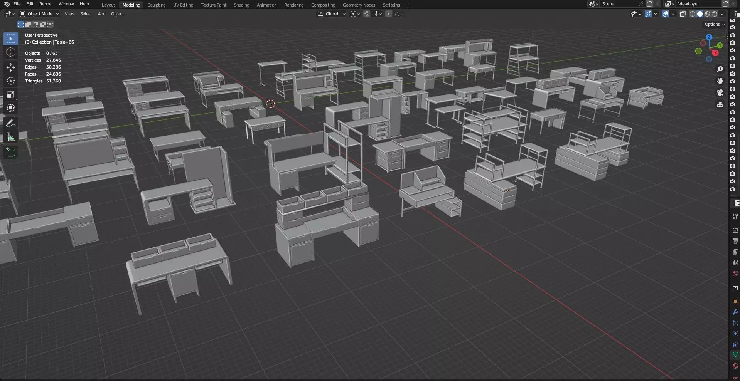This screenshot has width=740, height=381.
Task: Switch to the UV Editing workspace tab
Action: point(183,5)
